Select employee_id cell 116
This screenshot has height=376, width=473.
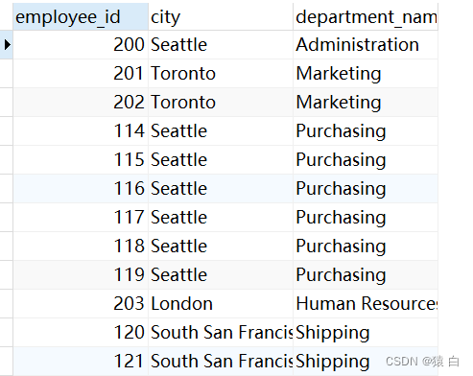[x=81, y=189]
